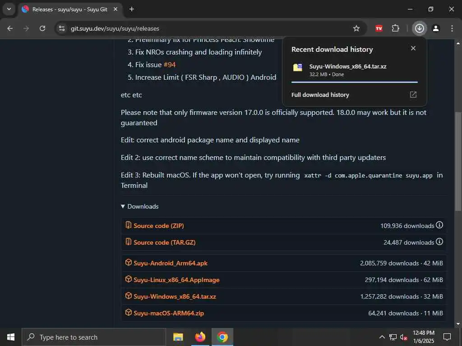Image resolution: width=462 pixels, height=346 pixels.
Task: Click the '24,487 downloads' text
Action: 409,243
